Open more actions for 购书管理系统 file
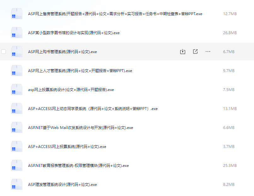This screenshot has width=254, height=196. click(208, 52)
